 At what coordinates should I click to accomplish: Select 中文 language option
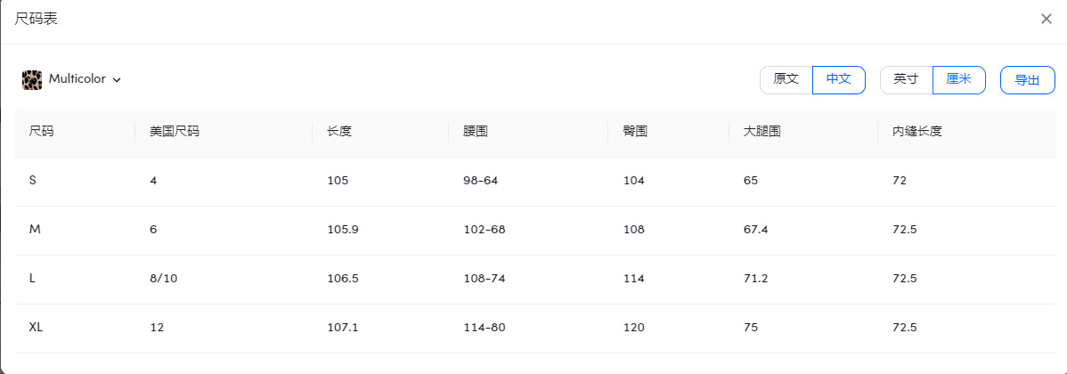[x=839, y=79]
